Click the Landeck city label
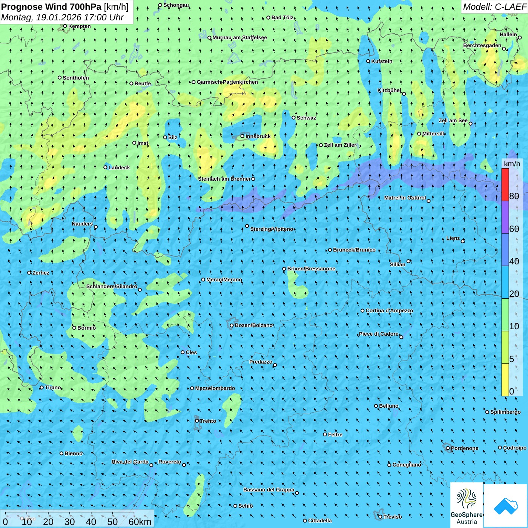Image resolution: width=528 pixels, height=528 pixels. coord(119,167)
